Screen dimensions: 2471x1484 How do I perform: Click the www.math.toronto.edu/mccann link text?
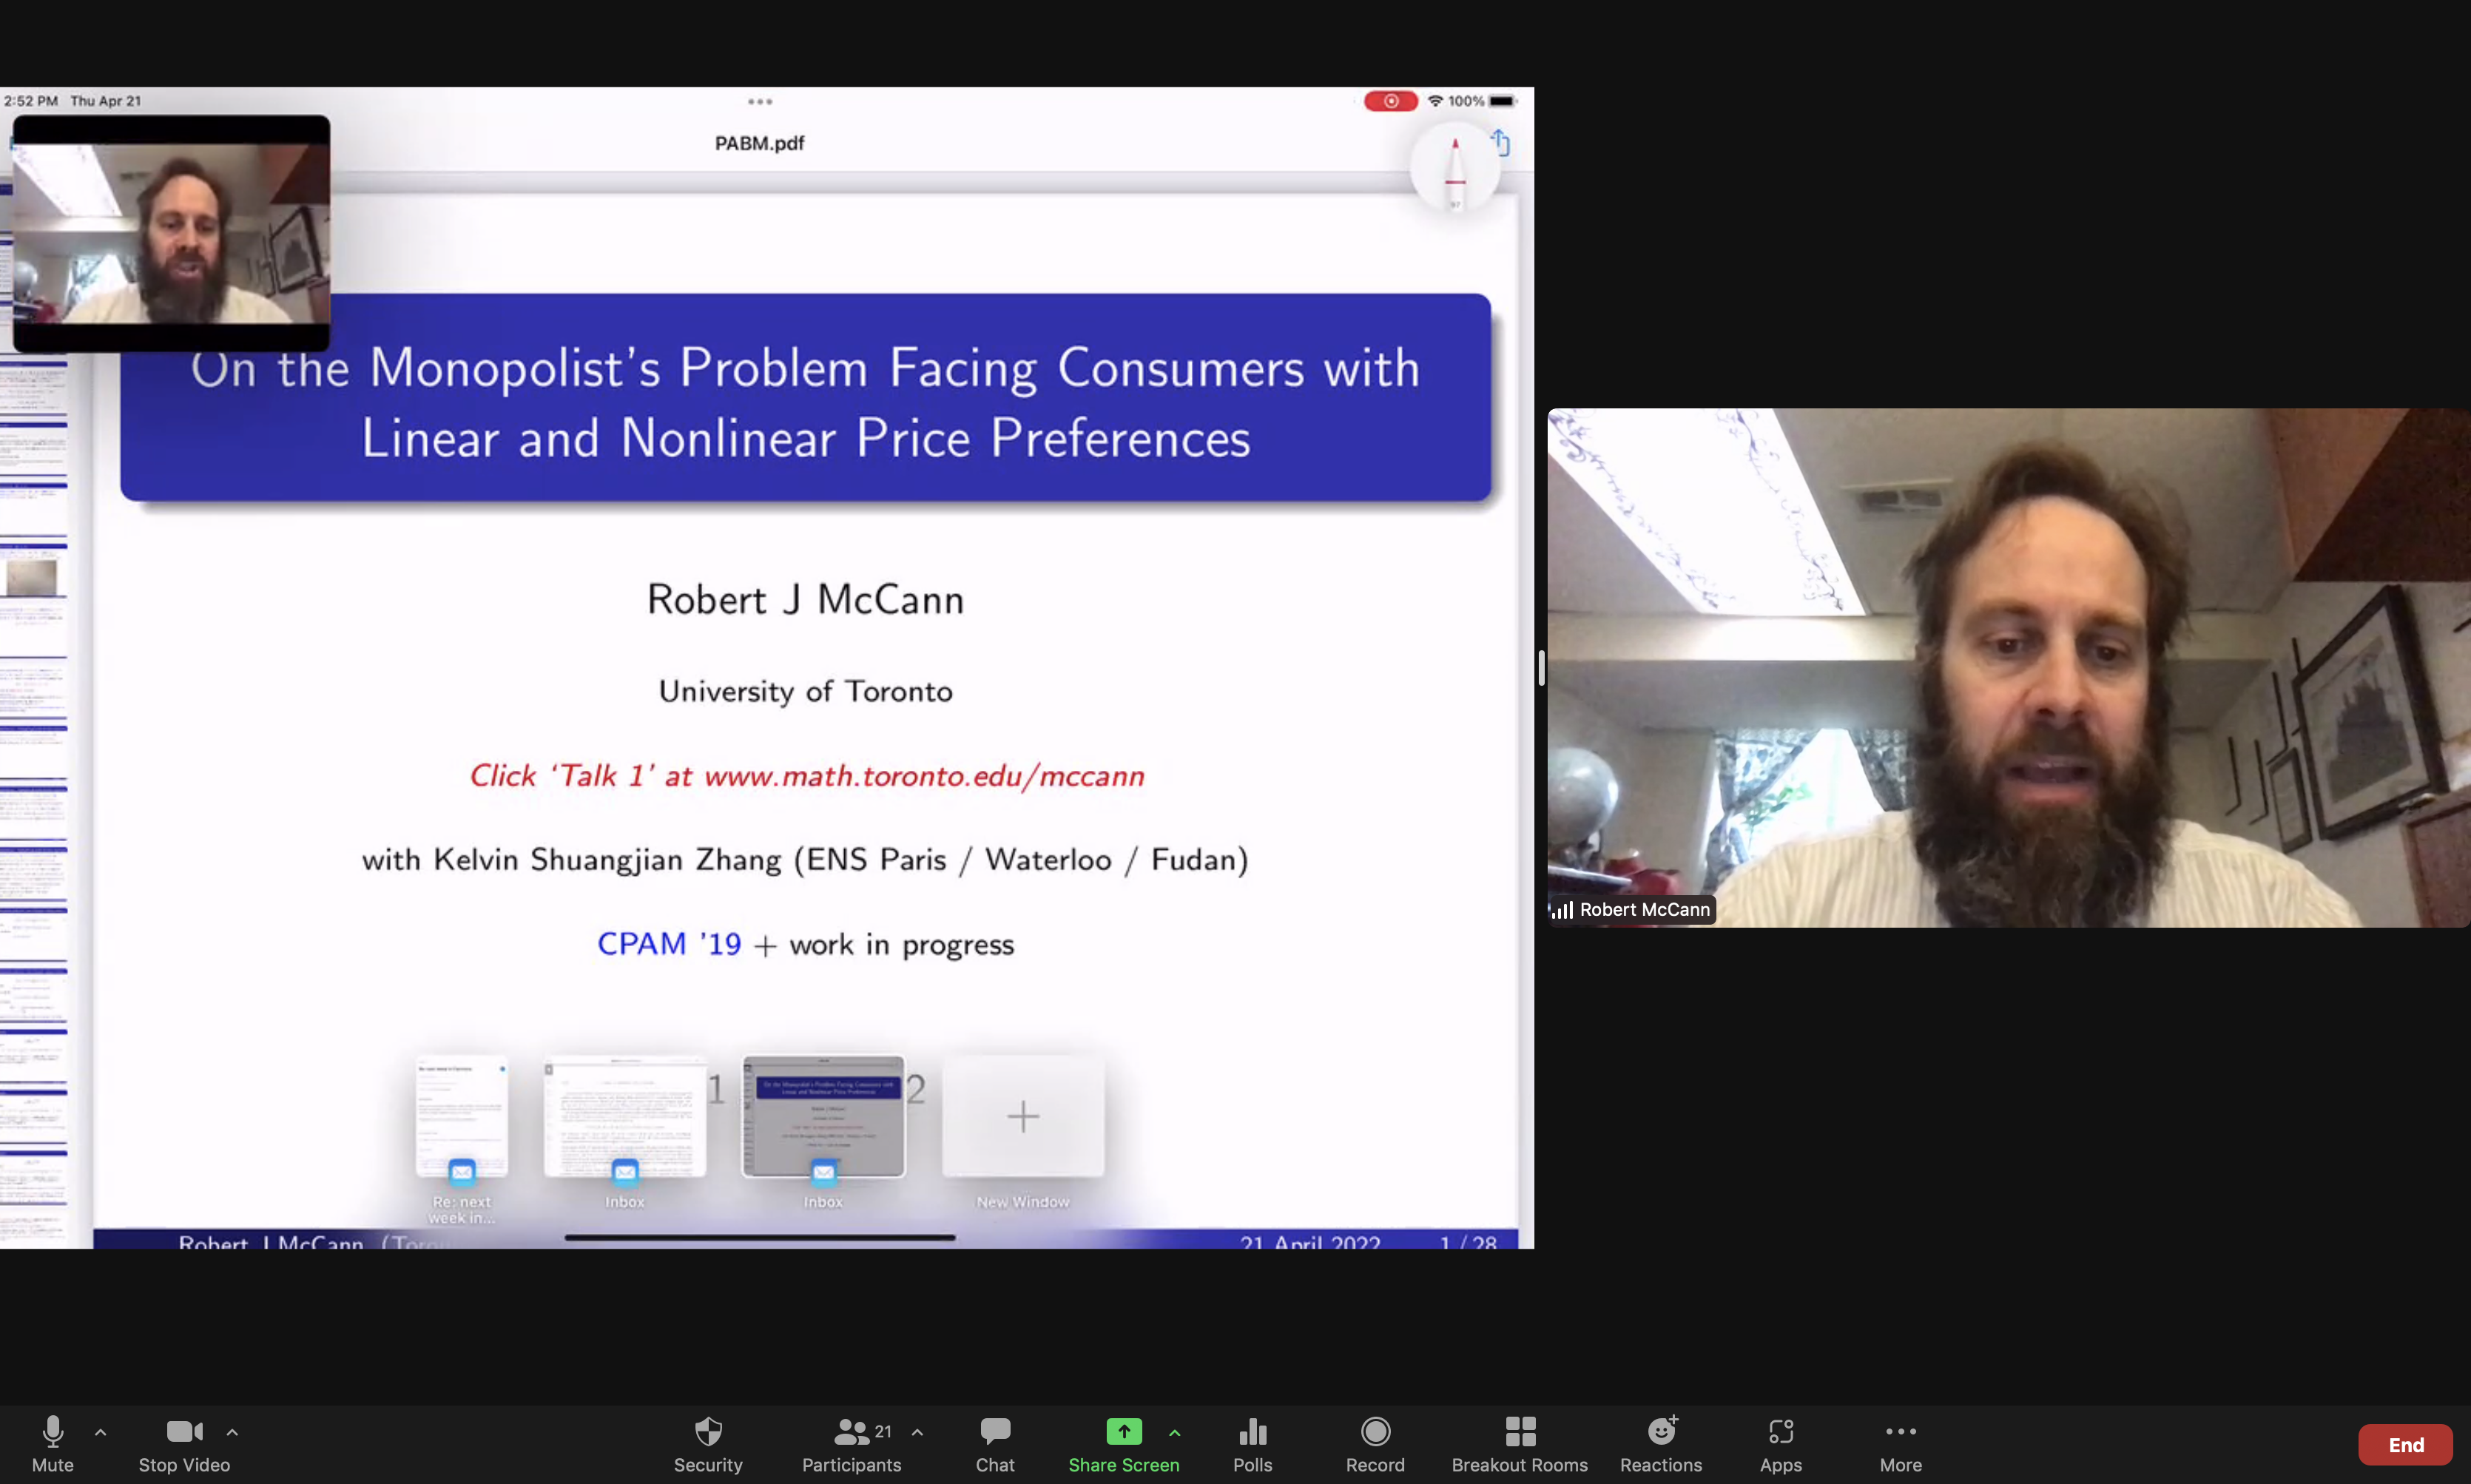point(924,775)
